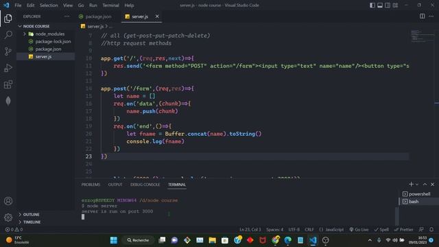Open the Help menu
The image size is (439, 247).
tap(129, 5)
